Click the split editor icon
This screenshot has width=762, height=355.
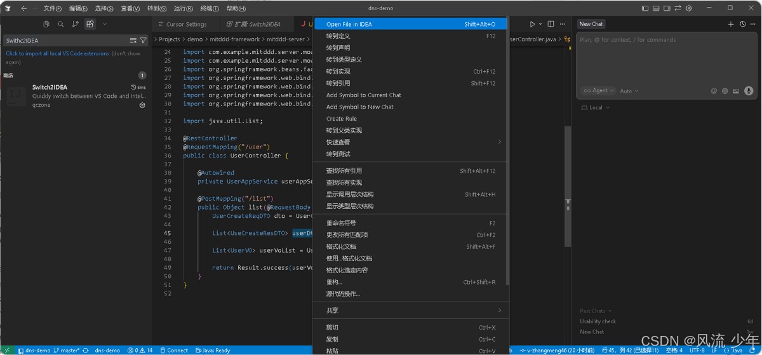click(x=551, y=24)
